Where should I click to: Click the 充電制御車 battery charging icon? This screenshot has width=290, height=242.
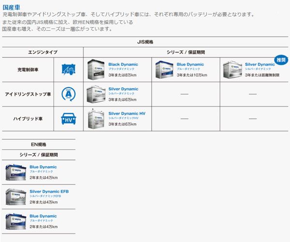point(68,70)
